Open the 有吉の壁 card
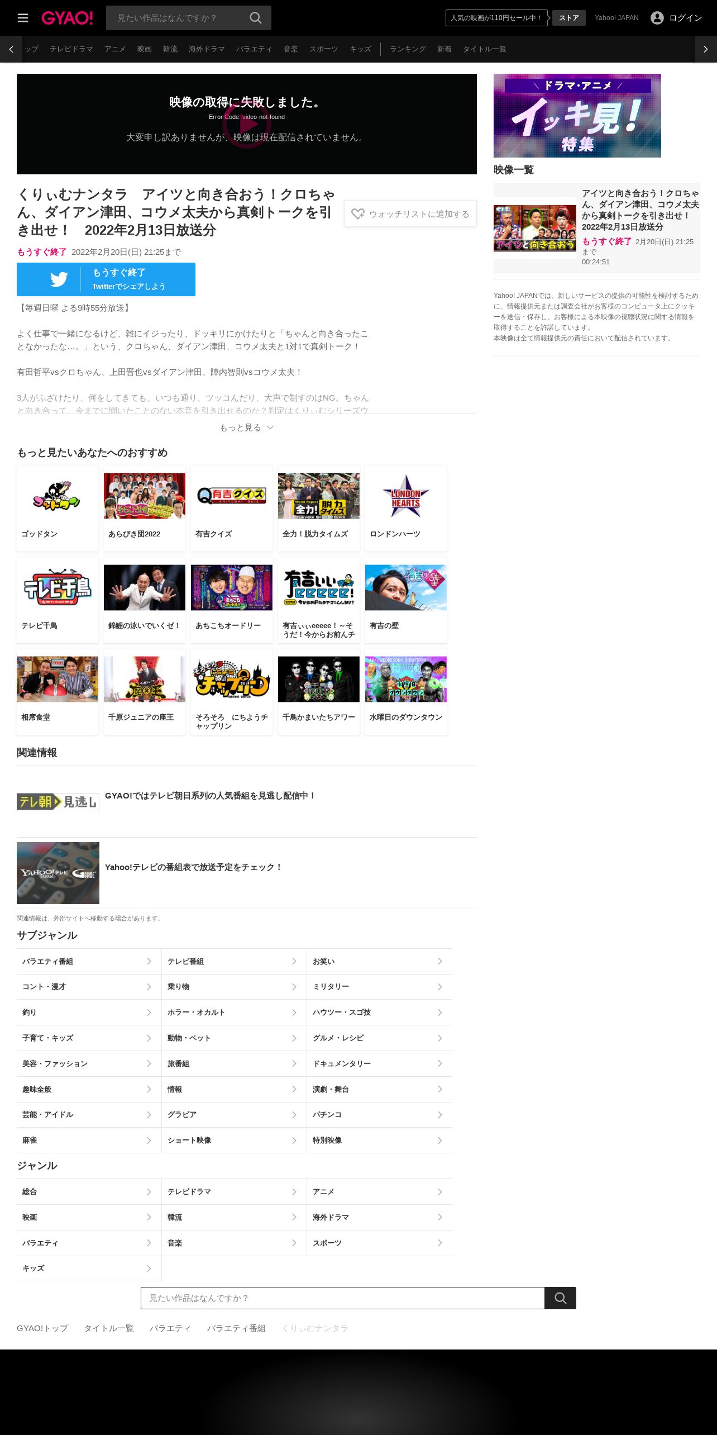717x1435 pixels. 406,600
